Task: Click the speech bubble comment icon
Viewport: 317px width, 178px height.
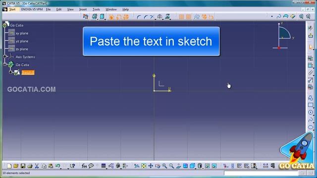Action: pyautogui.click(x=91, y=166)
